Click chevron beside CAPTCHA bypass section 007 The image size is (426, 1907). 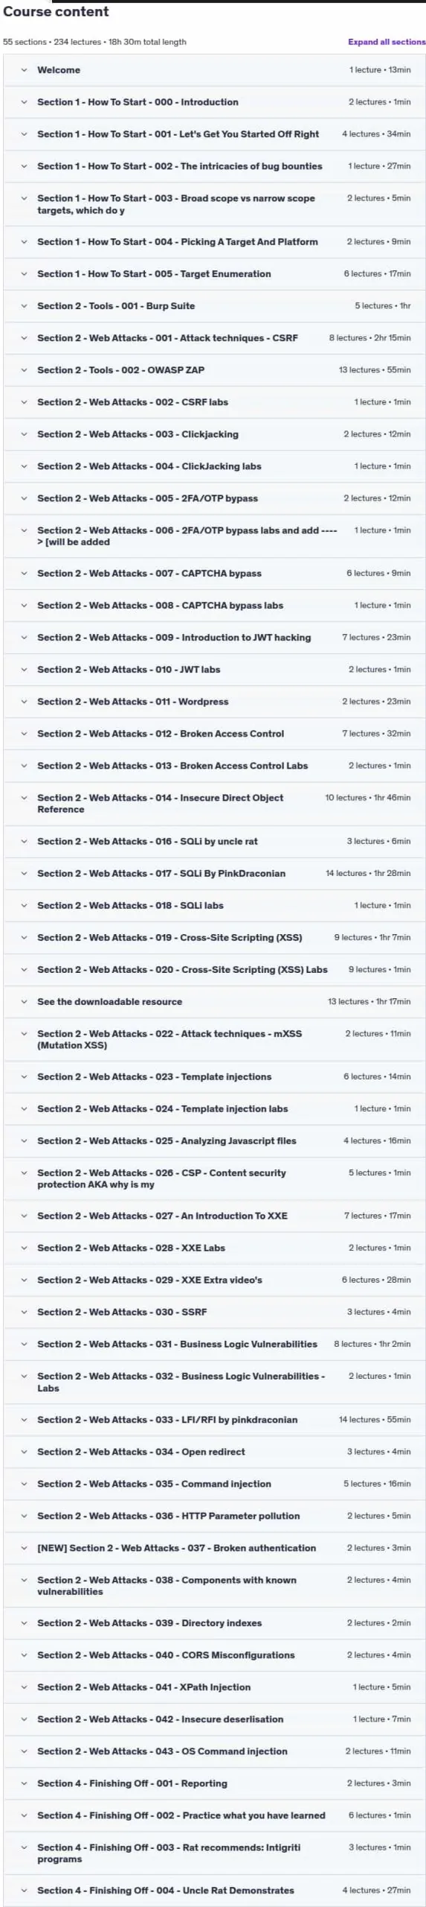pos(24,574)
